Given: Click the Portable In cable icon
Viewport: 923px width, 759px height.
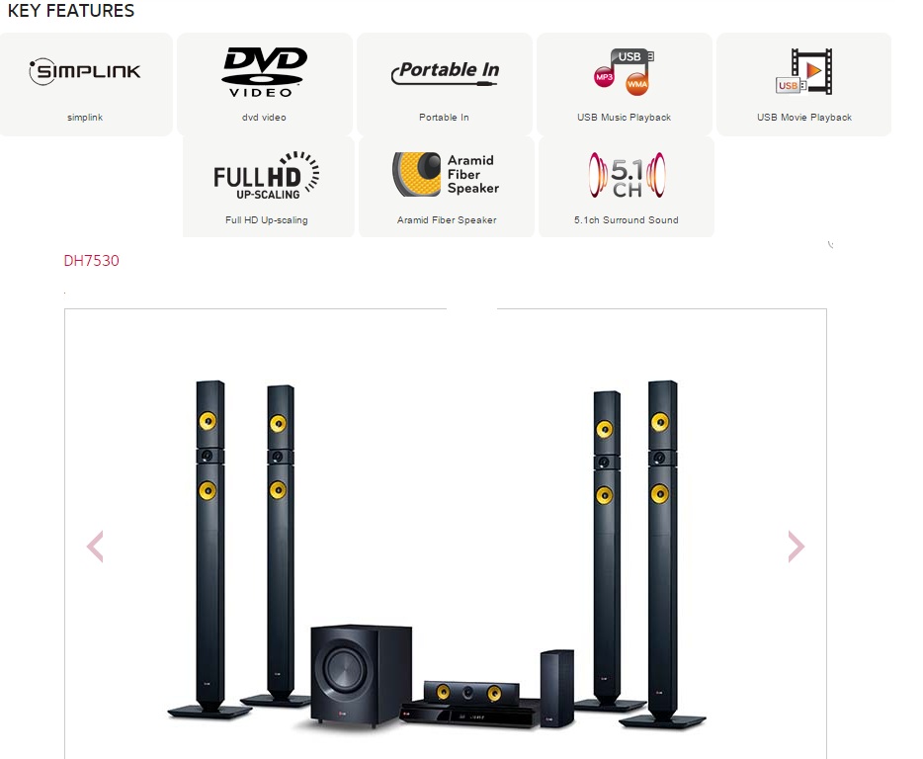Looking at the screenshot, I should click(x=445, y=72).
